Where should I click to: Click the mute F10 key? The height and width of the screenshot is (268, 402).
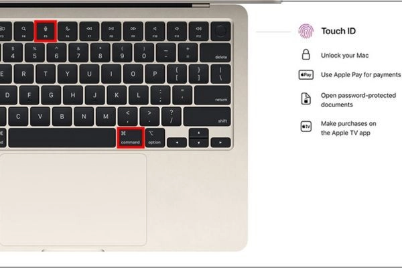(155, 31)
